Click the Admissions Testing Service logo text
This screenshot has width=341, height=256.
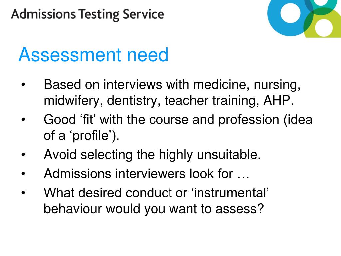point(88,15)
